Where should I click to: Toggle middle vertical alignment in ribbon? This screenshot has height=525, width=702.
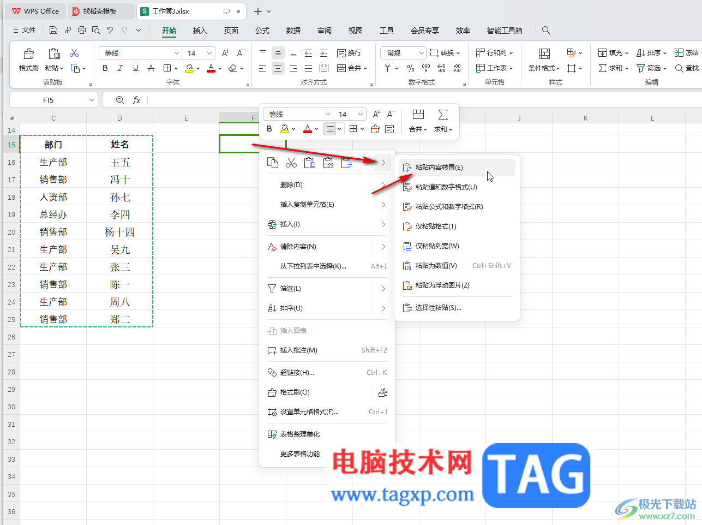(x=278, y=53)
